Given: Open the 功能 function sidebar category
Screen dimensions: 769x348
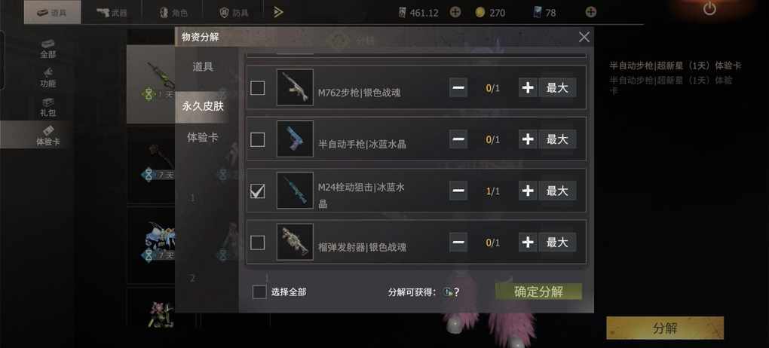Looking at the screenshot, I should click(x=48, y=78).
